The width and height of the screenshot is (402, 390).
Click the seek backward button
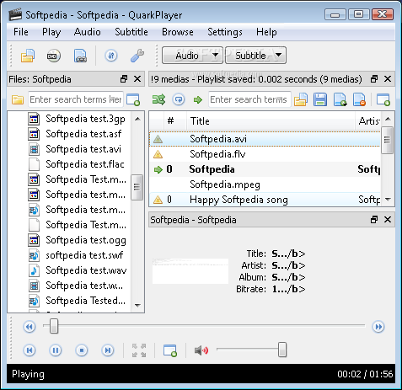(x=29, y=327)
